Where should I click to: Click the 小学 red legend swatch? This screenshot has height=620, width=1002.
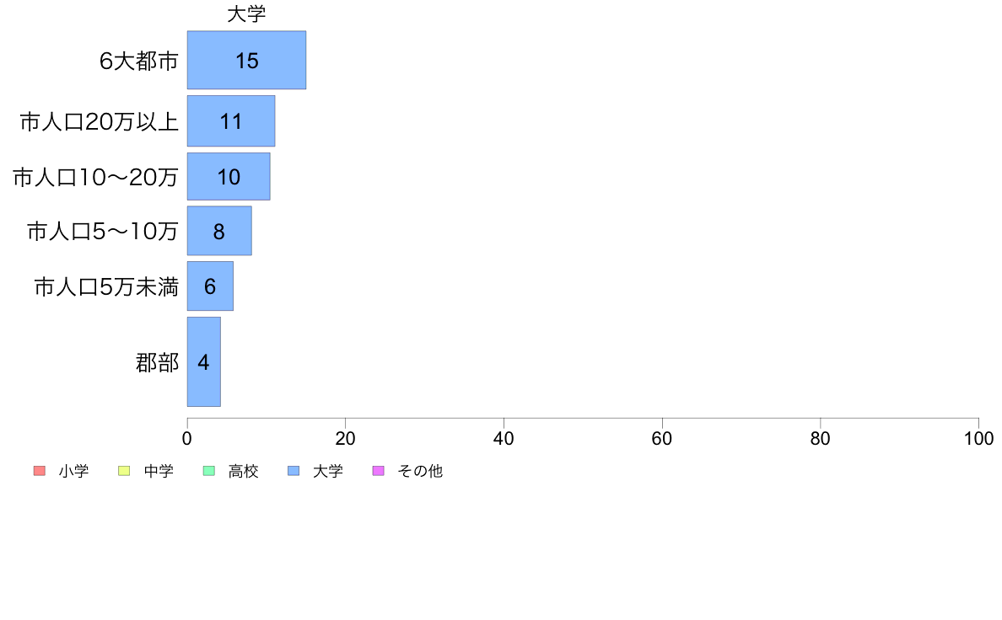[x=40, y=471]
